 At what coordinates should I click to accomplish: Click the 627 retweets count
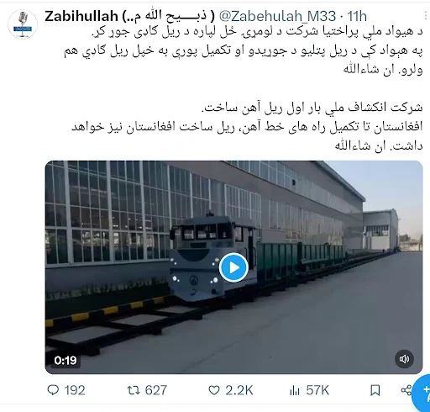pos(156,390)
